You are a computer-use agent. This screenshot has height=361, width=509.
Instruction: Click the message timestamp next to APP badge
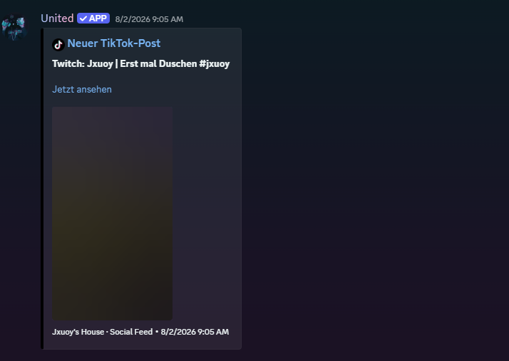pos(149,19)
